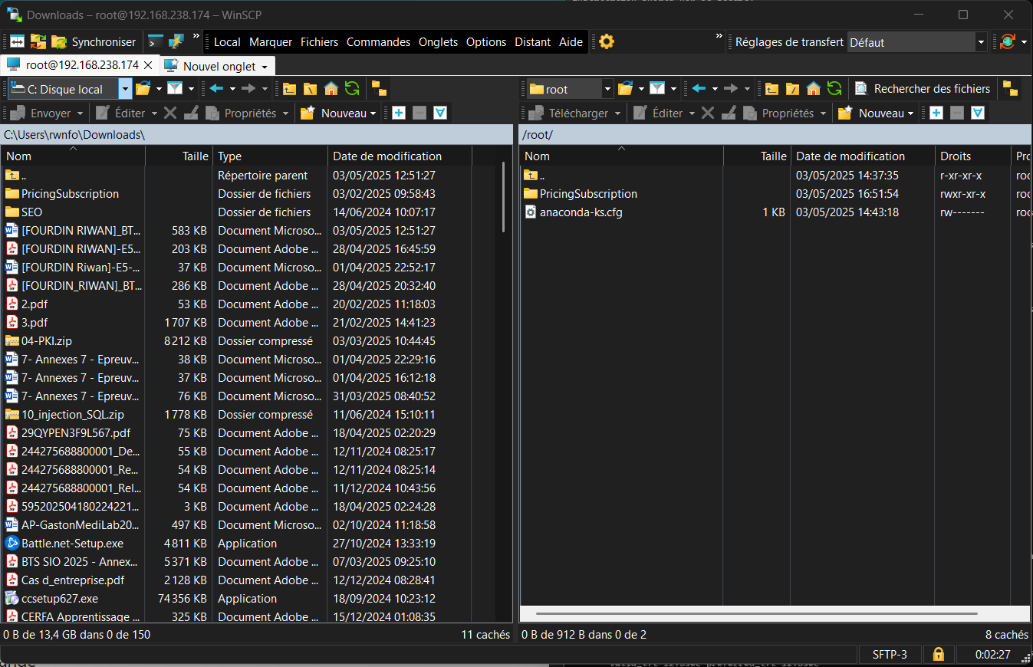Image resolution: width=1033 pixels, height=667 pixels.
Task: Go back in local panel history
Action: click(216, 89)
